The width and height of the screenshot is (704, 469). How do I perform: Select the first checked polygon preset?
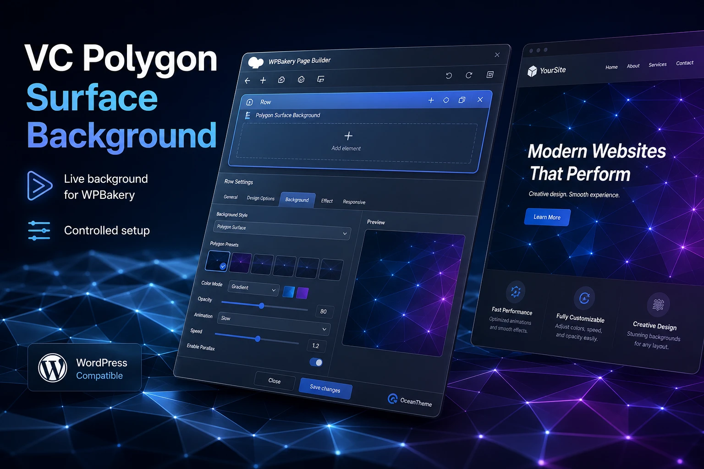(x=217, y=261)
